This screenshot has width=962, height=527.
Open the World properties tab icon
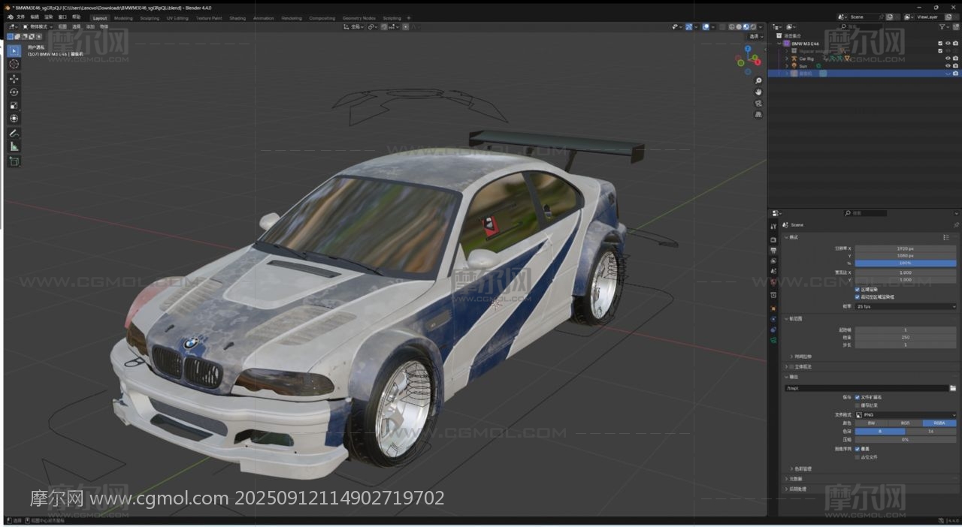[773, 282]
